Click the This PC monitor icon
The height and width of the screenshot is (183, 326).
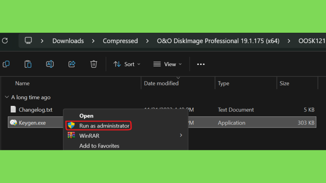click(x=28, y=40)
